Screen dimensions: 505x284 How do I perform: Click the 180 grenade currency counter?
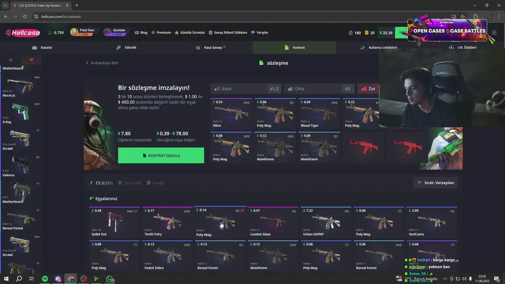(355, 33)
